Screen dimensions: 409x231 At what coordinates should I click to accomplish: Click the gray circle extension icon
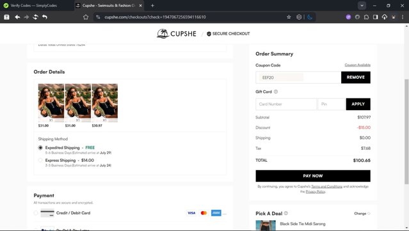coord(357,17)
